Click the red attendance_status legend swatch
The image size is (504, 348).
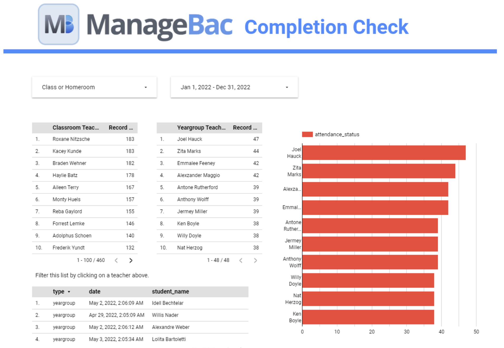307,134
